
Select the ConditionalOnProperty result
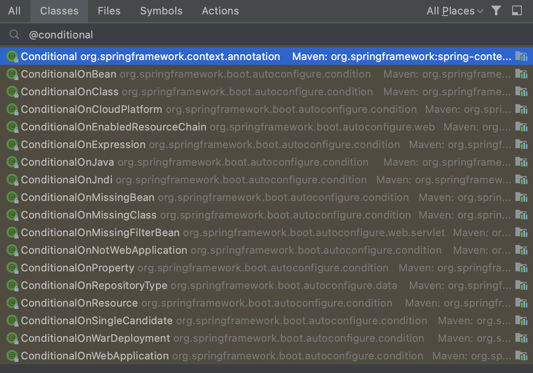pyautogui.click(x=266, y=268)
